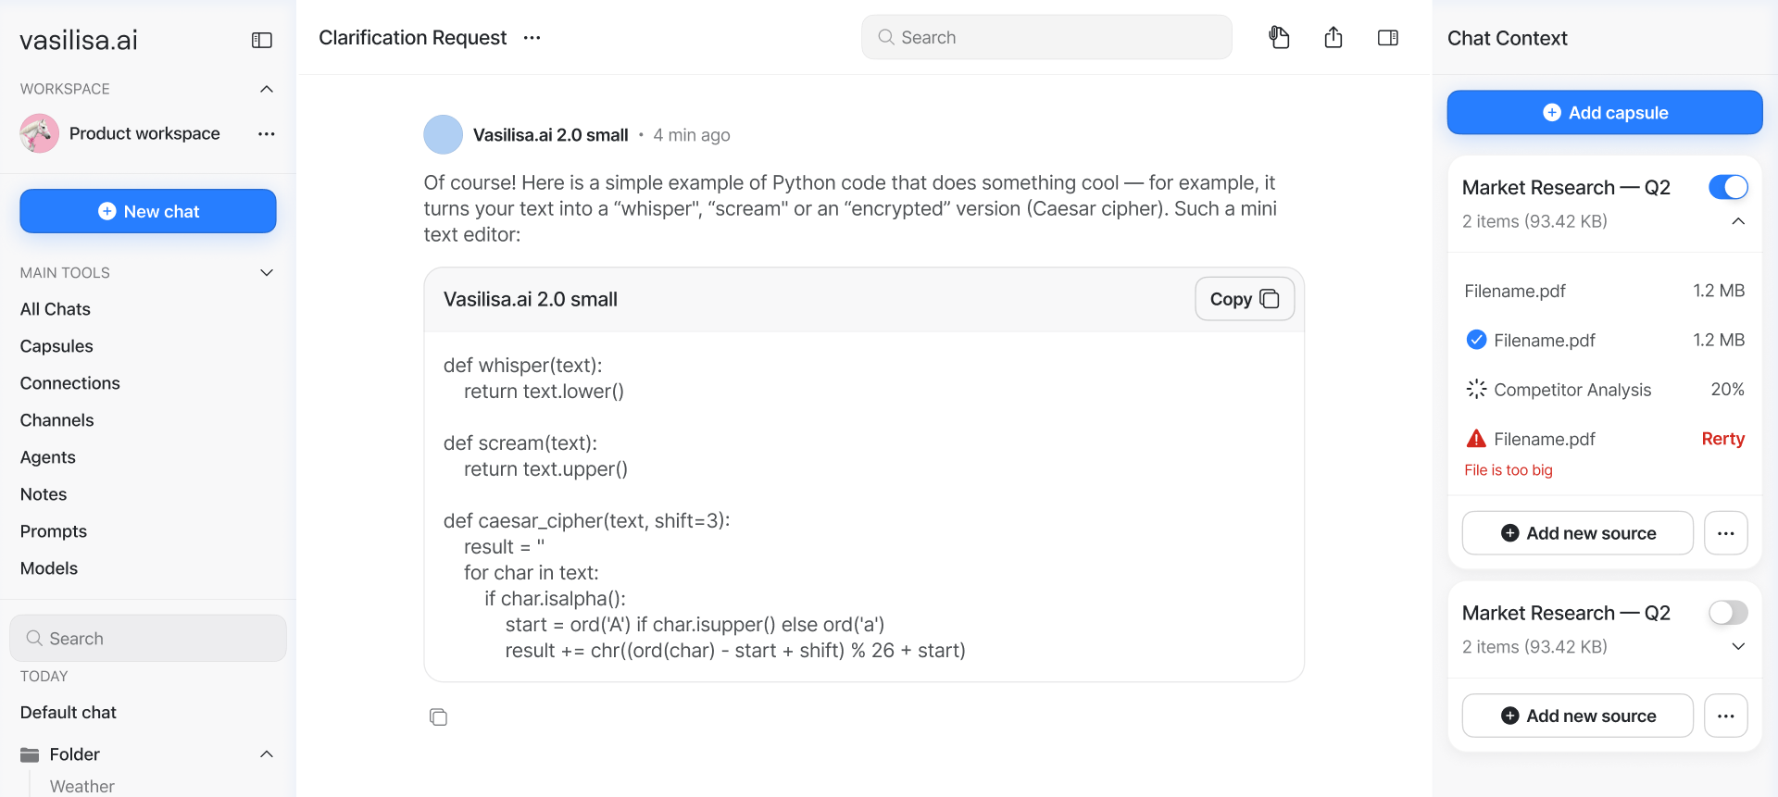Click the top Search field
The height and width of the screenshot is (797, 1778).
[1046, 38]
